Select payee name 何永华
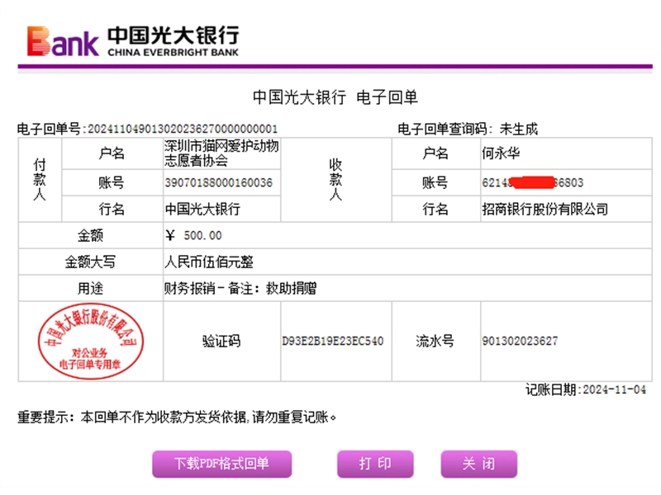661x495 pixels. tap(501, 153)
